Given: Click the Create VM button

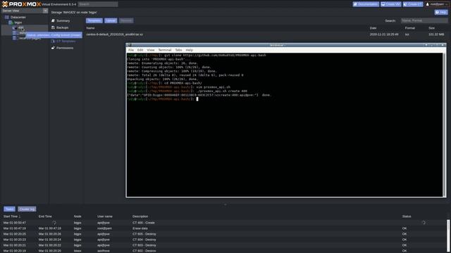Looking at the screenshot, I should coord(391,4).
